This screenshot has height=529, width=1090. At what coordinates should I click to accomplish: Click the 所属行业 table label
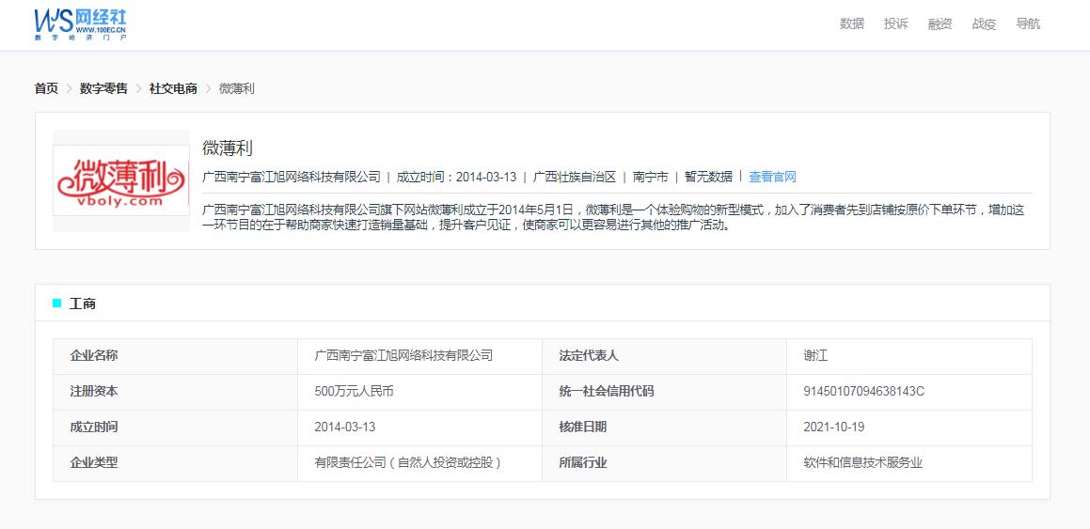582,462
